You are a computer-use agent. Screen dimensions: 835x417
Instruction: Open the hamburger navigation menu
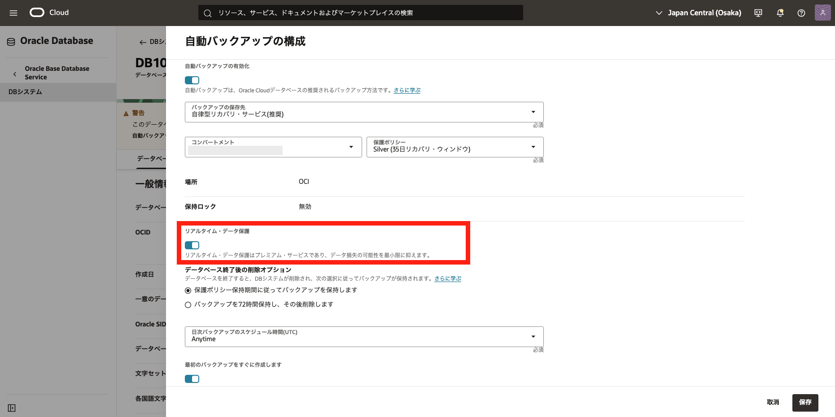click(x=13, y=13)
